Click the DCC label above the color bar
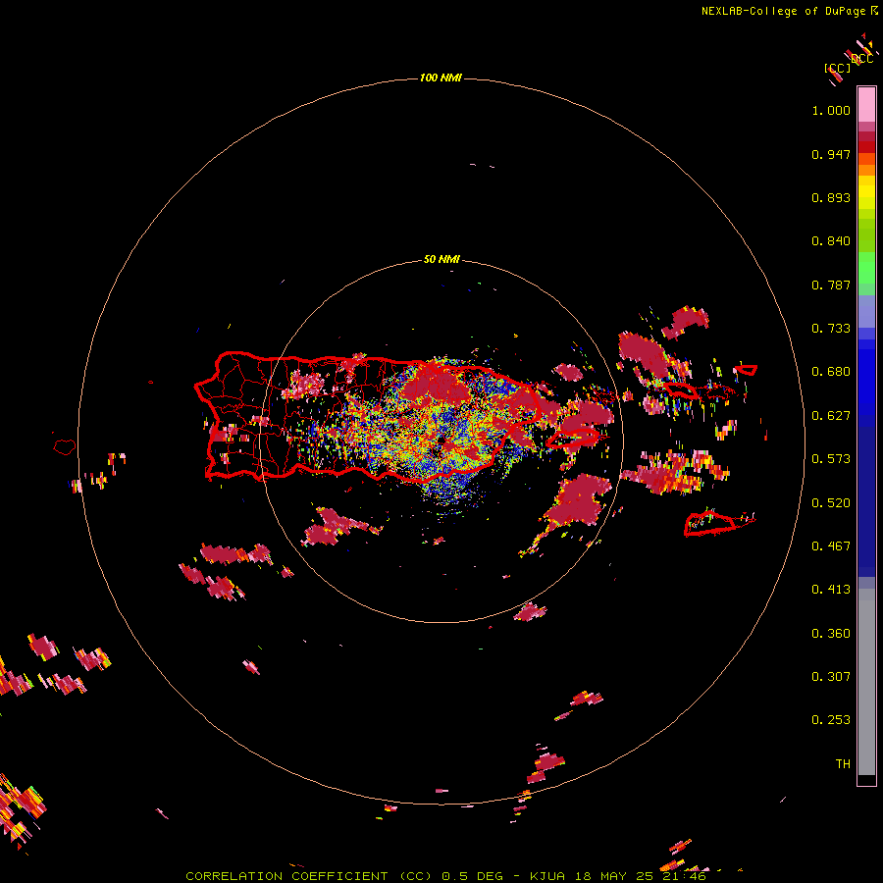The image size is (883, 883). tap(861, 59)
